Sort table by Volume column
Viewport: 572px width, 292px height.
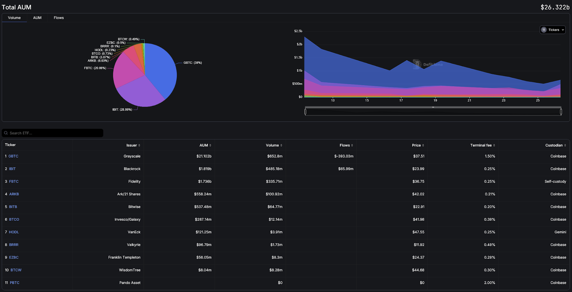click(x=274, y=145)
